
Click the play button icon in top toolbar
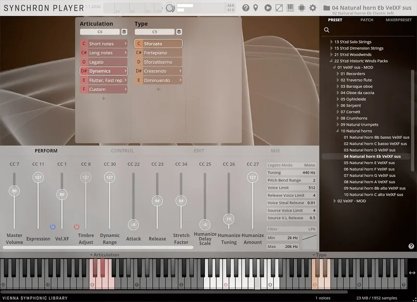coord(268,8)
